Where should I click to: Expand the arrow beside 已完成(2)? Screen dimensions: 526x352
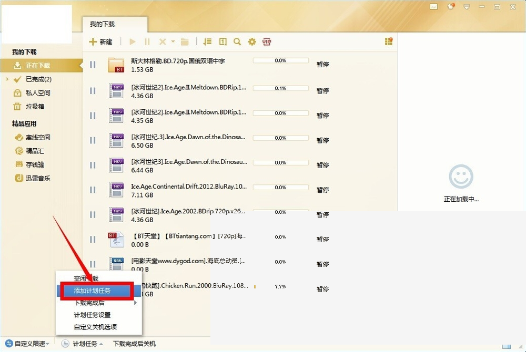(8, 79)
